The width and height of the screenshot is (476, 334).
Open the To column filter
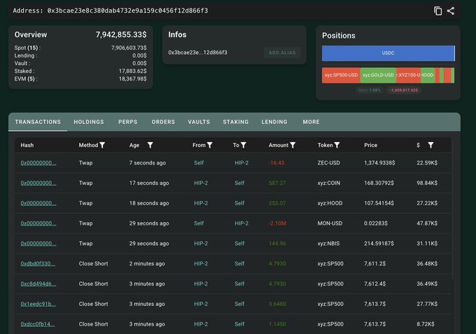click(x=244, y=145)
